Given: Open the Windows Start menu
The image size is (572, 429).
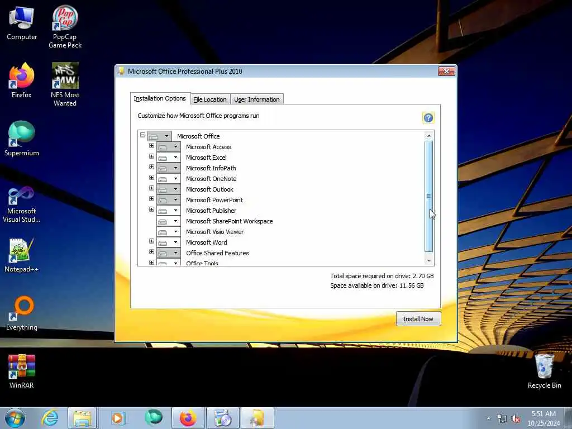Looking at the screenshot, I should [x=15, y=418].
